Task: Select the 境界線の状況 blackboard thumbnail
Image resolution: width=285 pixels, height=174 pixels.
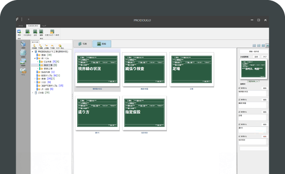Action: 97,69
